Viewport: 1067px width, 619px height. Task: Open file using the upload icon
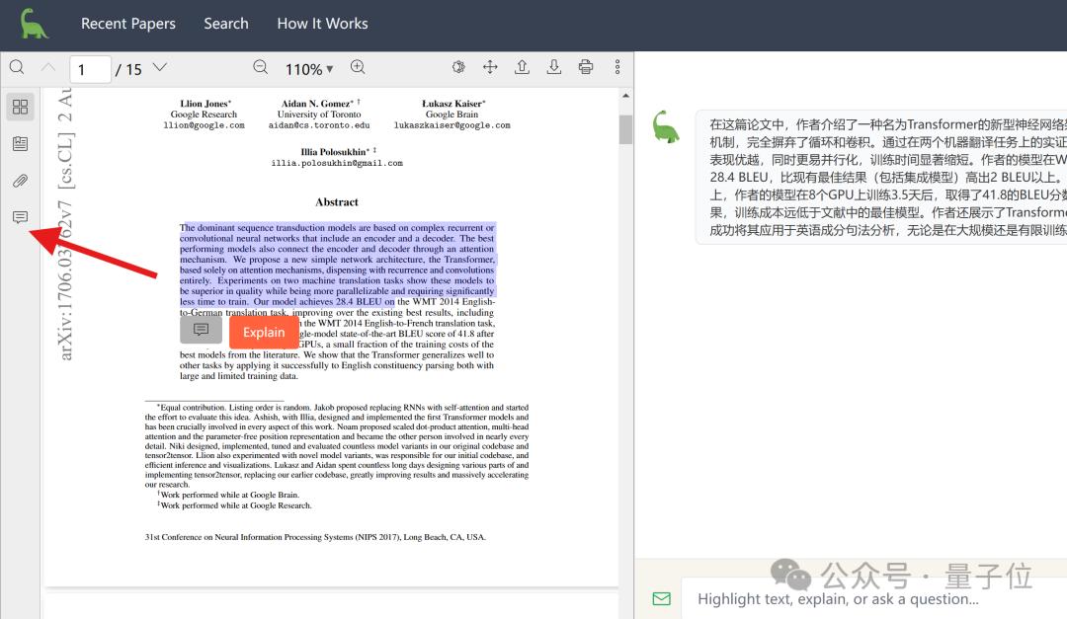coord(523,67)
